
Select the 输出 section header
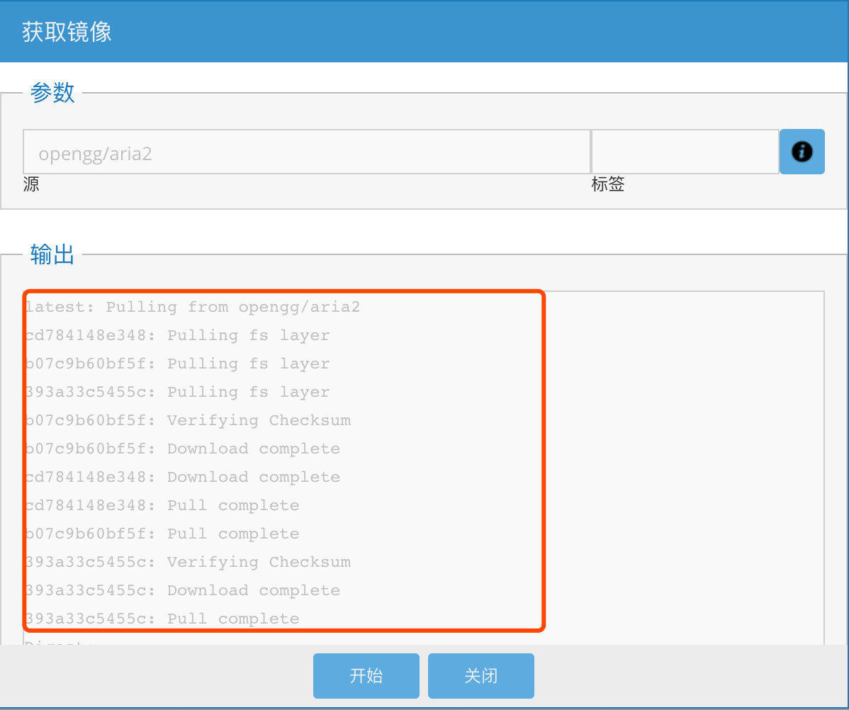52,255
